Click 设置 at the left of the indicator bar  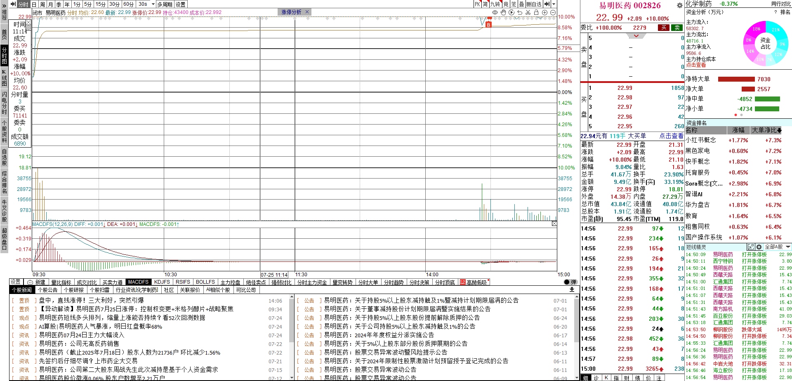pyautogui.click(x=16, y=282)
